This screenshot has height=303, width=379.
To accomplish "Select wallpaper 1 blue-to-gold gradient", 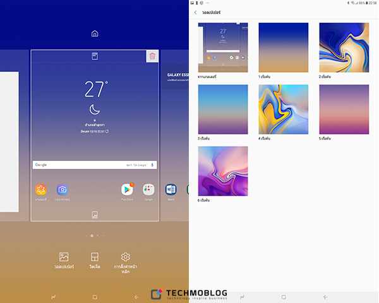I will (x=284, y=47).
